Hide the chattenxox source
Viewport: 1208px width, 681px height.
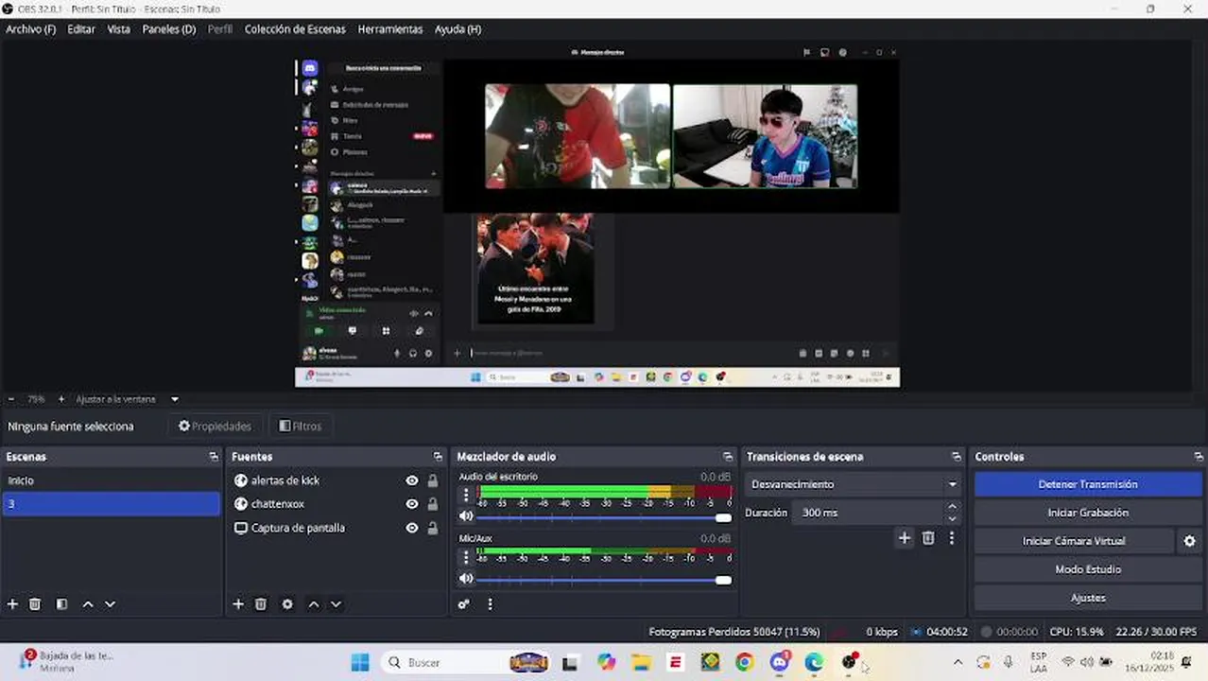412,504
